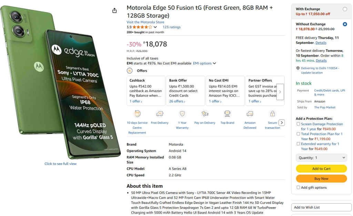Check the Total Protection Plan option
Image resolution: width=353 pixels, height=216 pixels.
298,134
